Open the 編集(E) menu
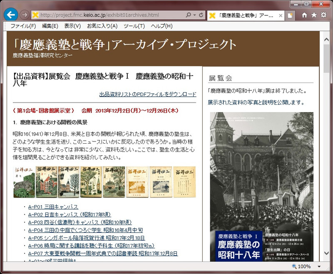This screenshot has height=274, width=333. point(50,26)
